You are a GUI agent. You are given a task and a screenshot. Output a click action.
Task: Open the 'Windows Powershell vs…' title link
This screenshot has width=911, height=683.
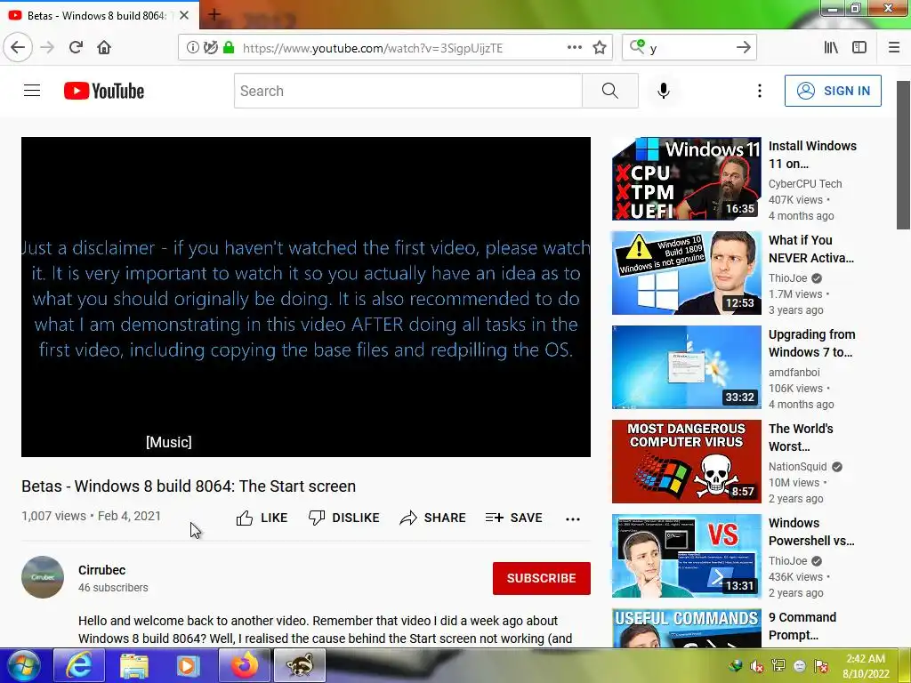coord(811,532)
